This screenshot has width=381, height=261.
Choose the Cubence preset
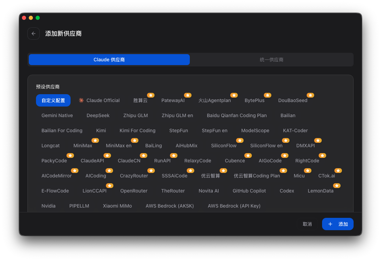(235, 161)
